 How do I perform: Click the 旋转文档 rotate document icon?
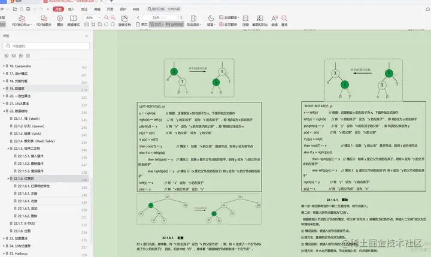pyautogui.click(x=125, y=19)
